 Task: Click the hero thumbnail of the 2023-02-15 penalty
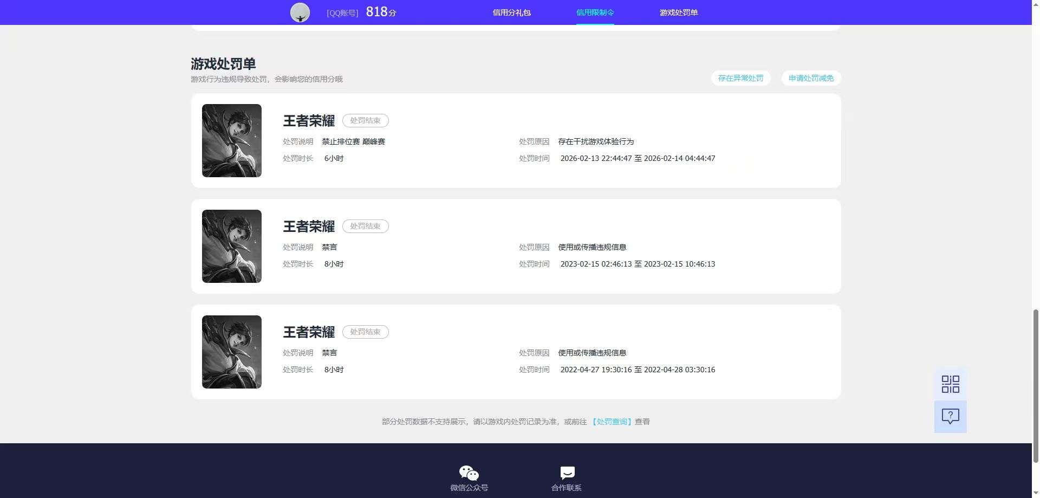click(232, 246)
